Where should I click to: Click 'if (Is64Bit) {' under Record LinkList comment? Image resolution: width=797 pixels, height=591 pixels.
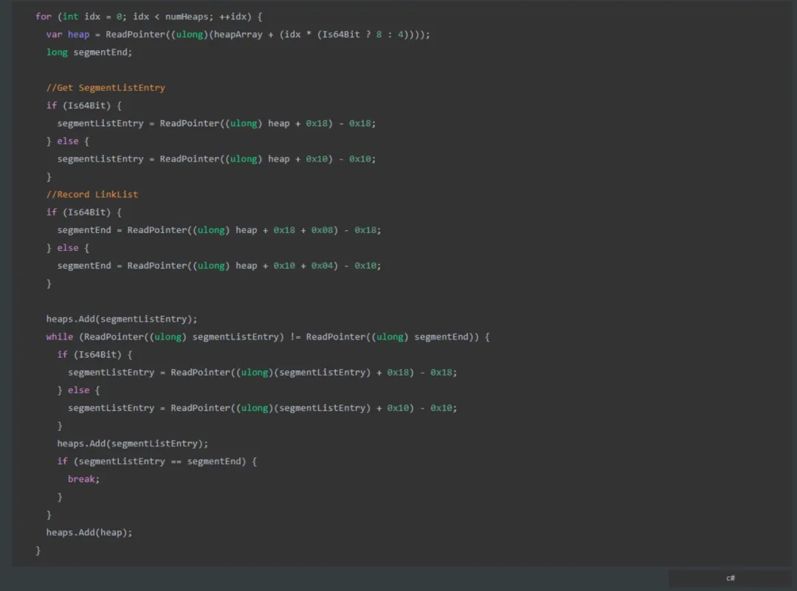coord(84,212)
